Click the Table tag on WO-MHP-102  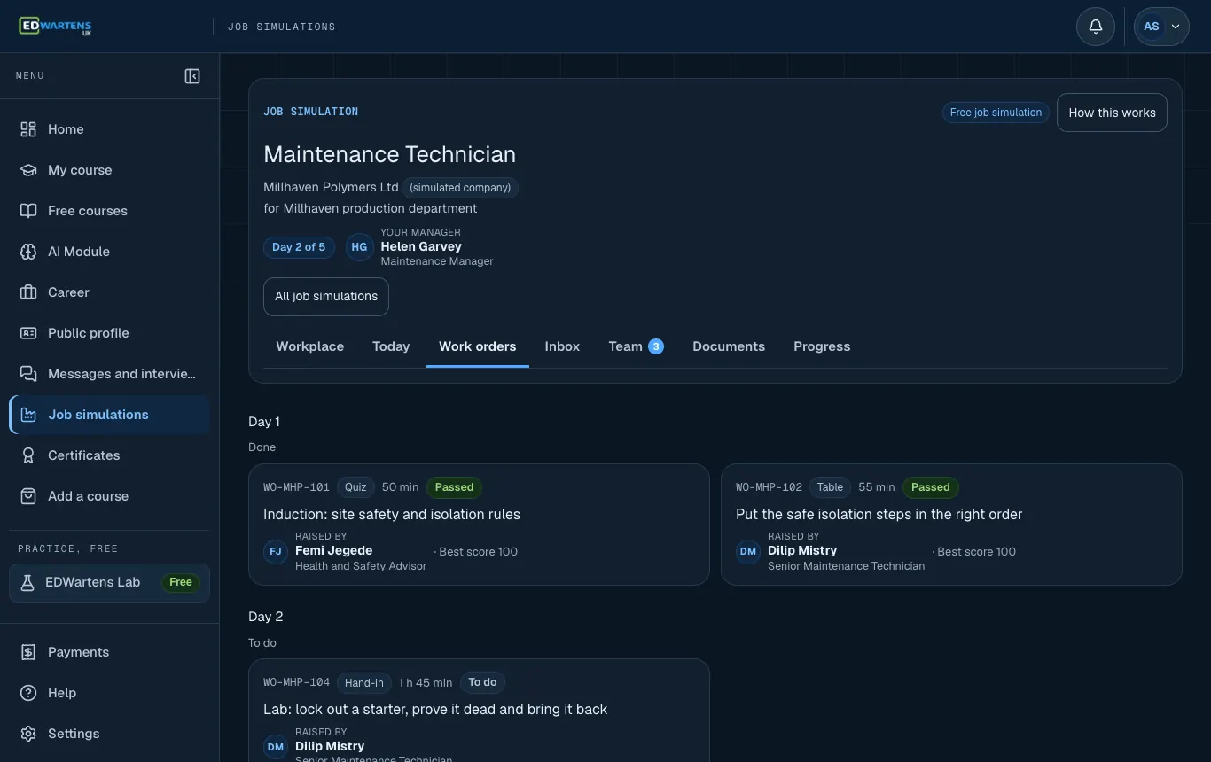(x=830, y=487)
